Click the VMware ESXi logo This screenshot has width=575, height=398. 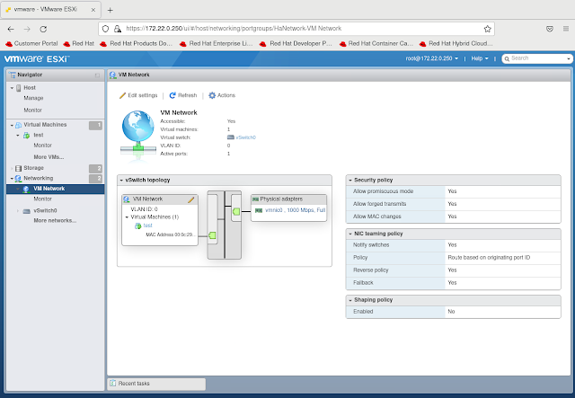(36, 58)
